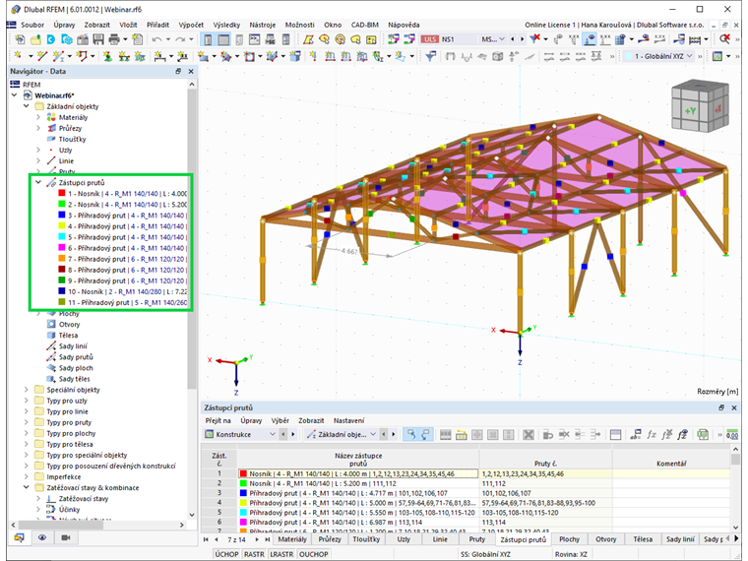The image size is (748, 561).
Task: Toggle LRASTR in status bar
Action: pyautogui.click(x=281, y=554)
